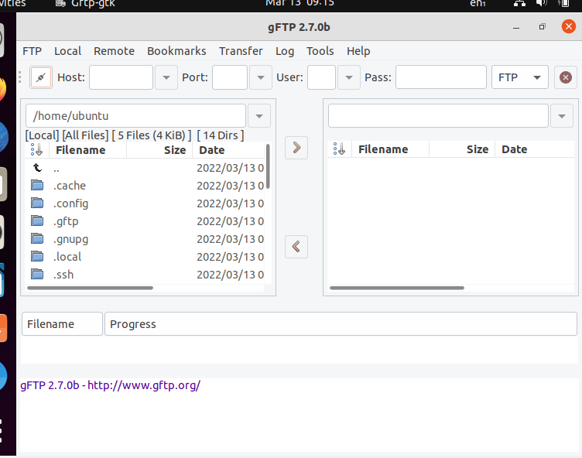The width and height of the screenshot is (582, 458).
Task: Open the FTP protocol selector
Action: click(519, 77)
